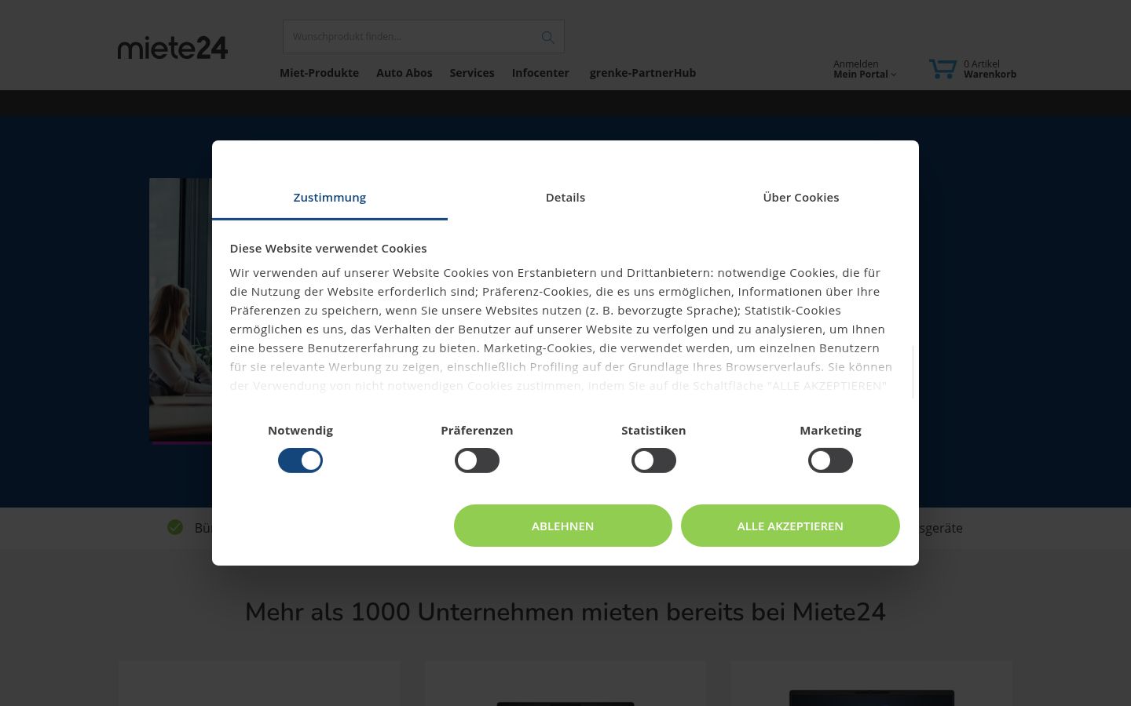Viewport: 1131px width, 706px height.
Task: Open the Über Cookies tab
Action: point(801,198)
